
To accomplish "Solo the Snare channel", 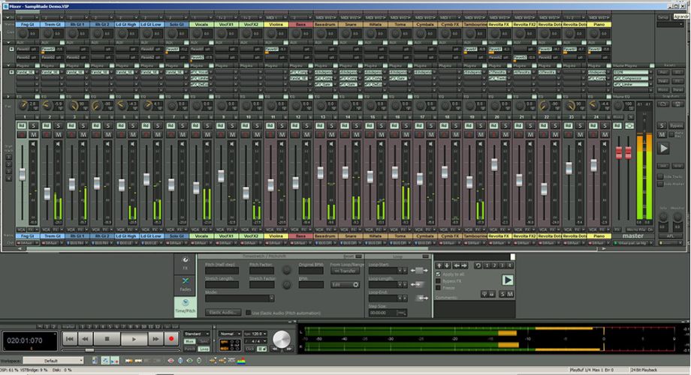I will [355, 125].
